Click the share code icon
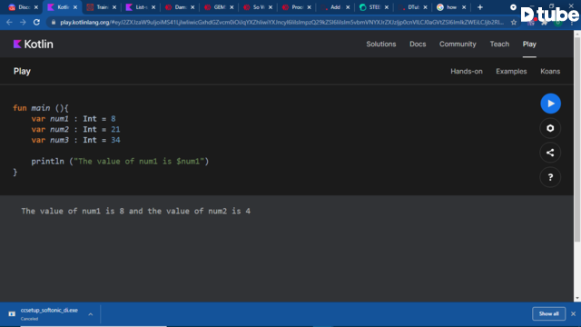Image resolution: width=581 pixels, height=327 pixels. [x=550, y=153]
